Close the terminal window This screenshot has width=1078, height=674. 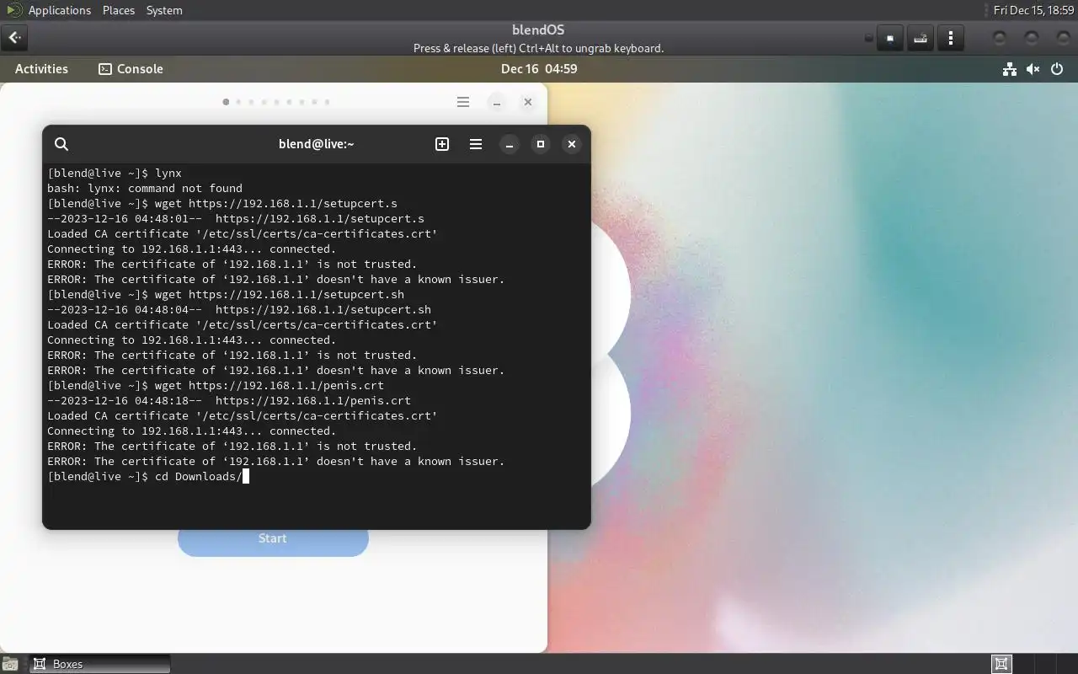[x=572, y=144]
